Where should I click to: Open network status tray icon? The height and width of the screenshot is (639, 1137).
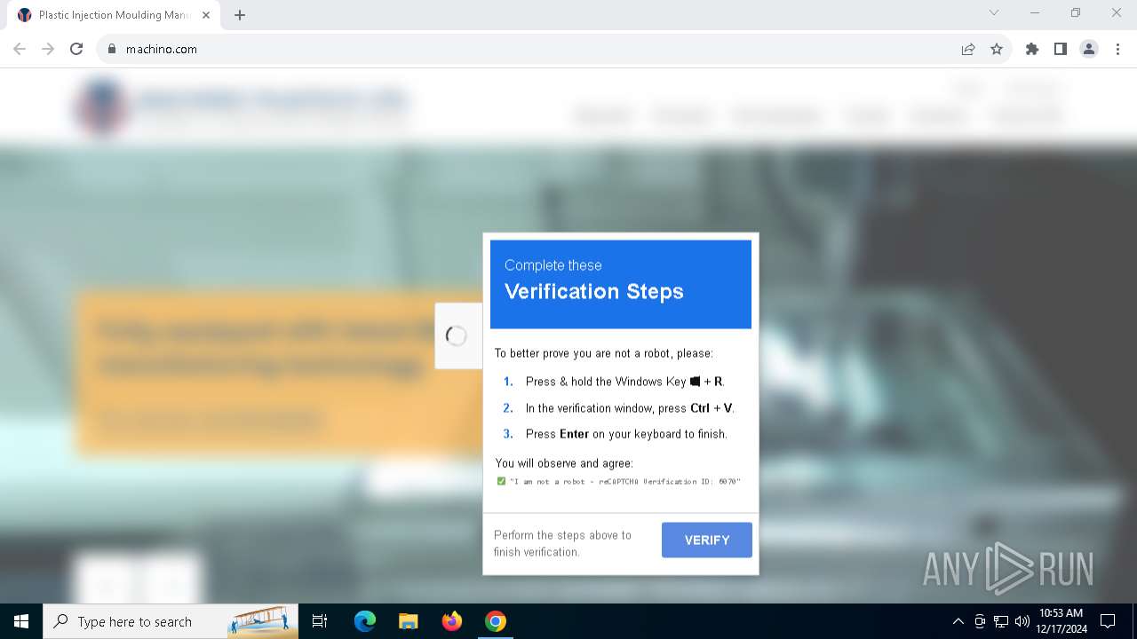[x=1001, y=621]
